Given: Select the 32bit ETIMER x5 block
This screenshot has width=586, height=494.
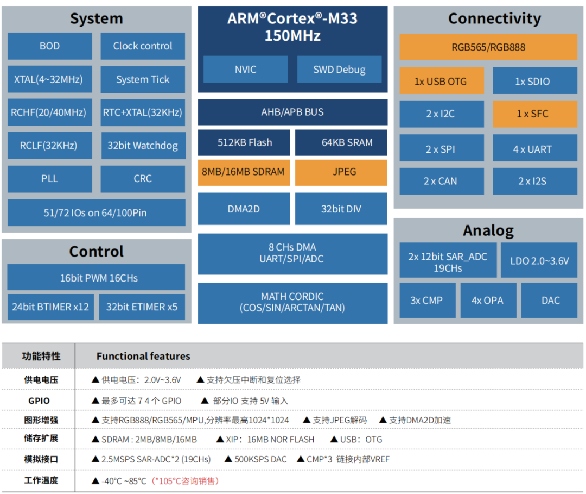Looking at the screenshot, I should 142,307.
